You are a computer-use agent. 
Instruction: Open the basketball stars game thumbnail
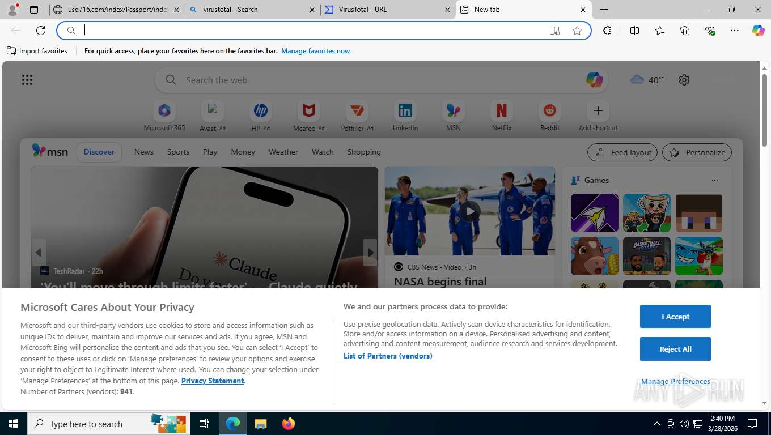coord(647,256)
